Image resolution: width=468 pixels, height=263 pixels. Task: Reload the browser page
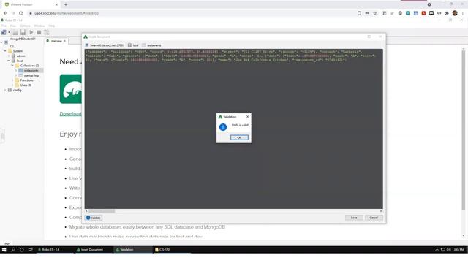(x=21, y=13)
